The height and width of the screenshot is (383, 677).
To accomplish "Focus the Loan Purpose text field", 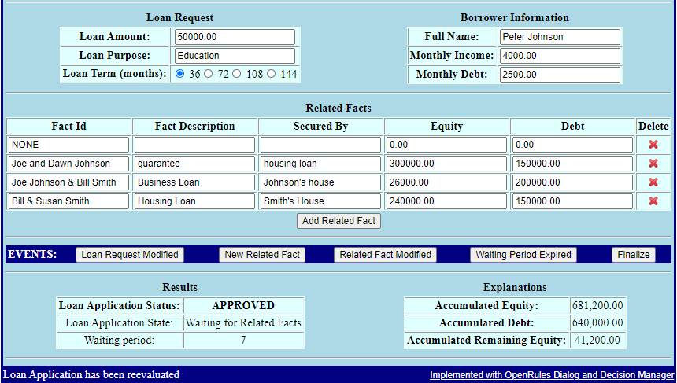I will tap(235, 56).
